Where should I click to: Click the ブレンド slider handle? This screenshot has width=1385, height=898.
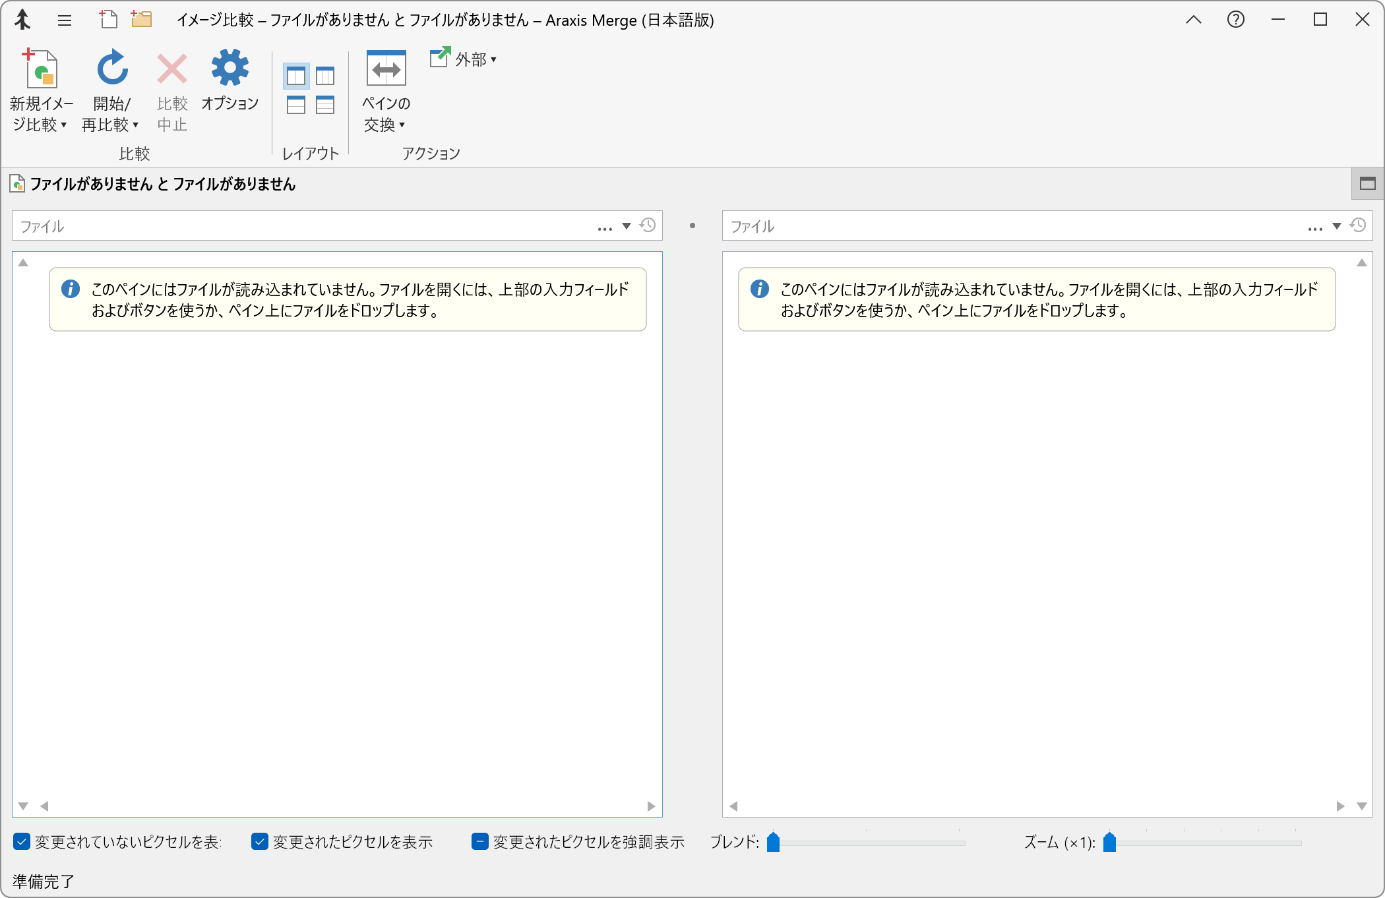pyautogui.click(x=774, y=842)
